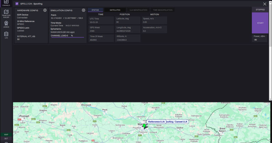
Task: Click the Time Of Week value field
Action: coord(101,38)
